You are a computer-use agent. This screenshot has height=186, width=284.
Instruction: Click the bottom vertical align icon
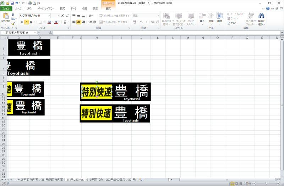click(83, 16)
